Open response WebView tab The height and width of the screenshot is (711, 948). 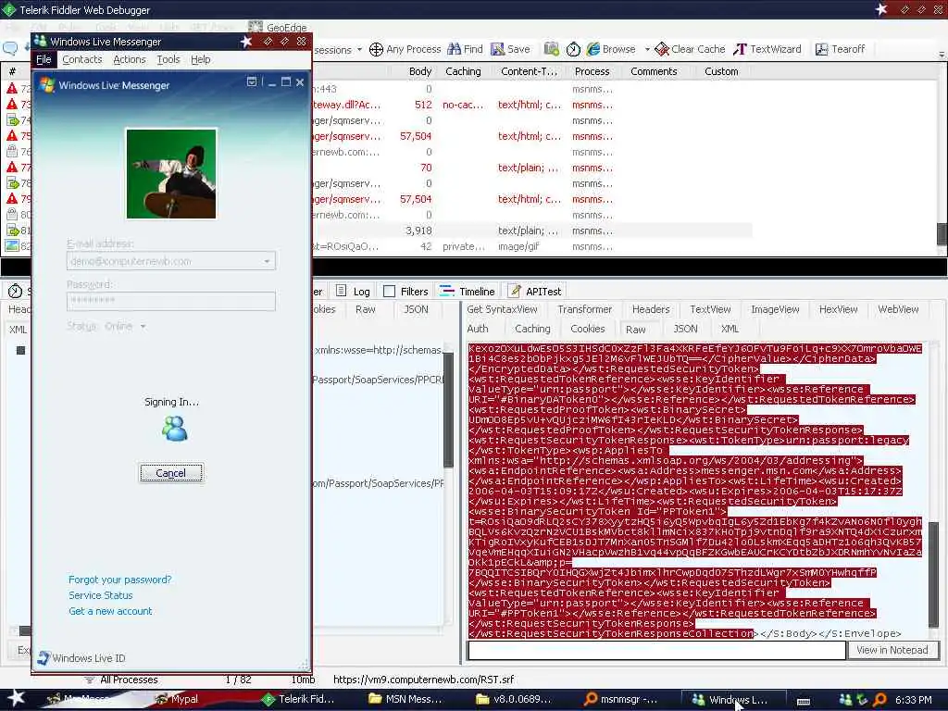coord(898,309)
